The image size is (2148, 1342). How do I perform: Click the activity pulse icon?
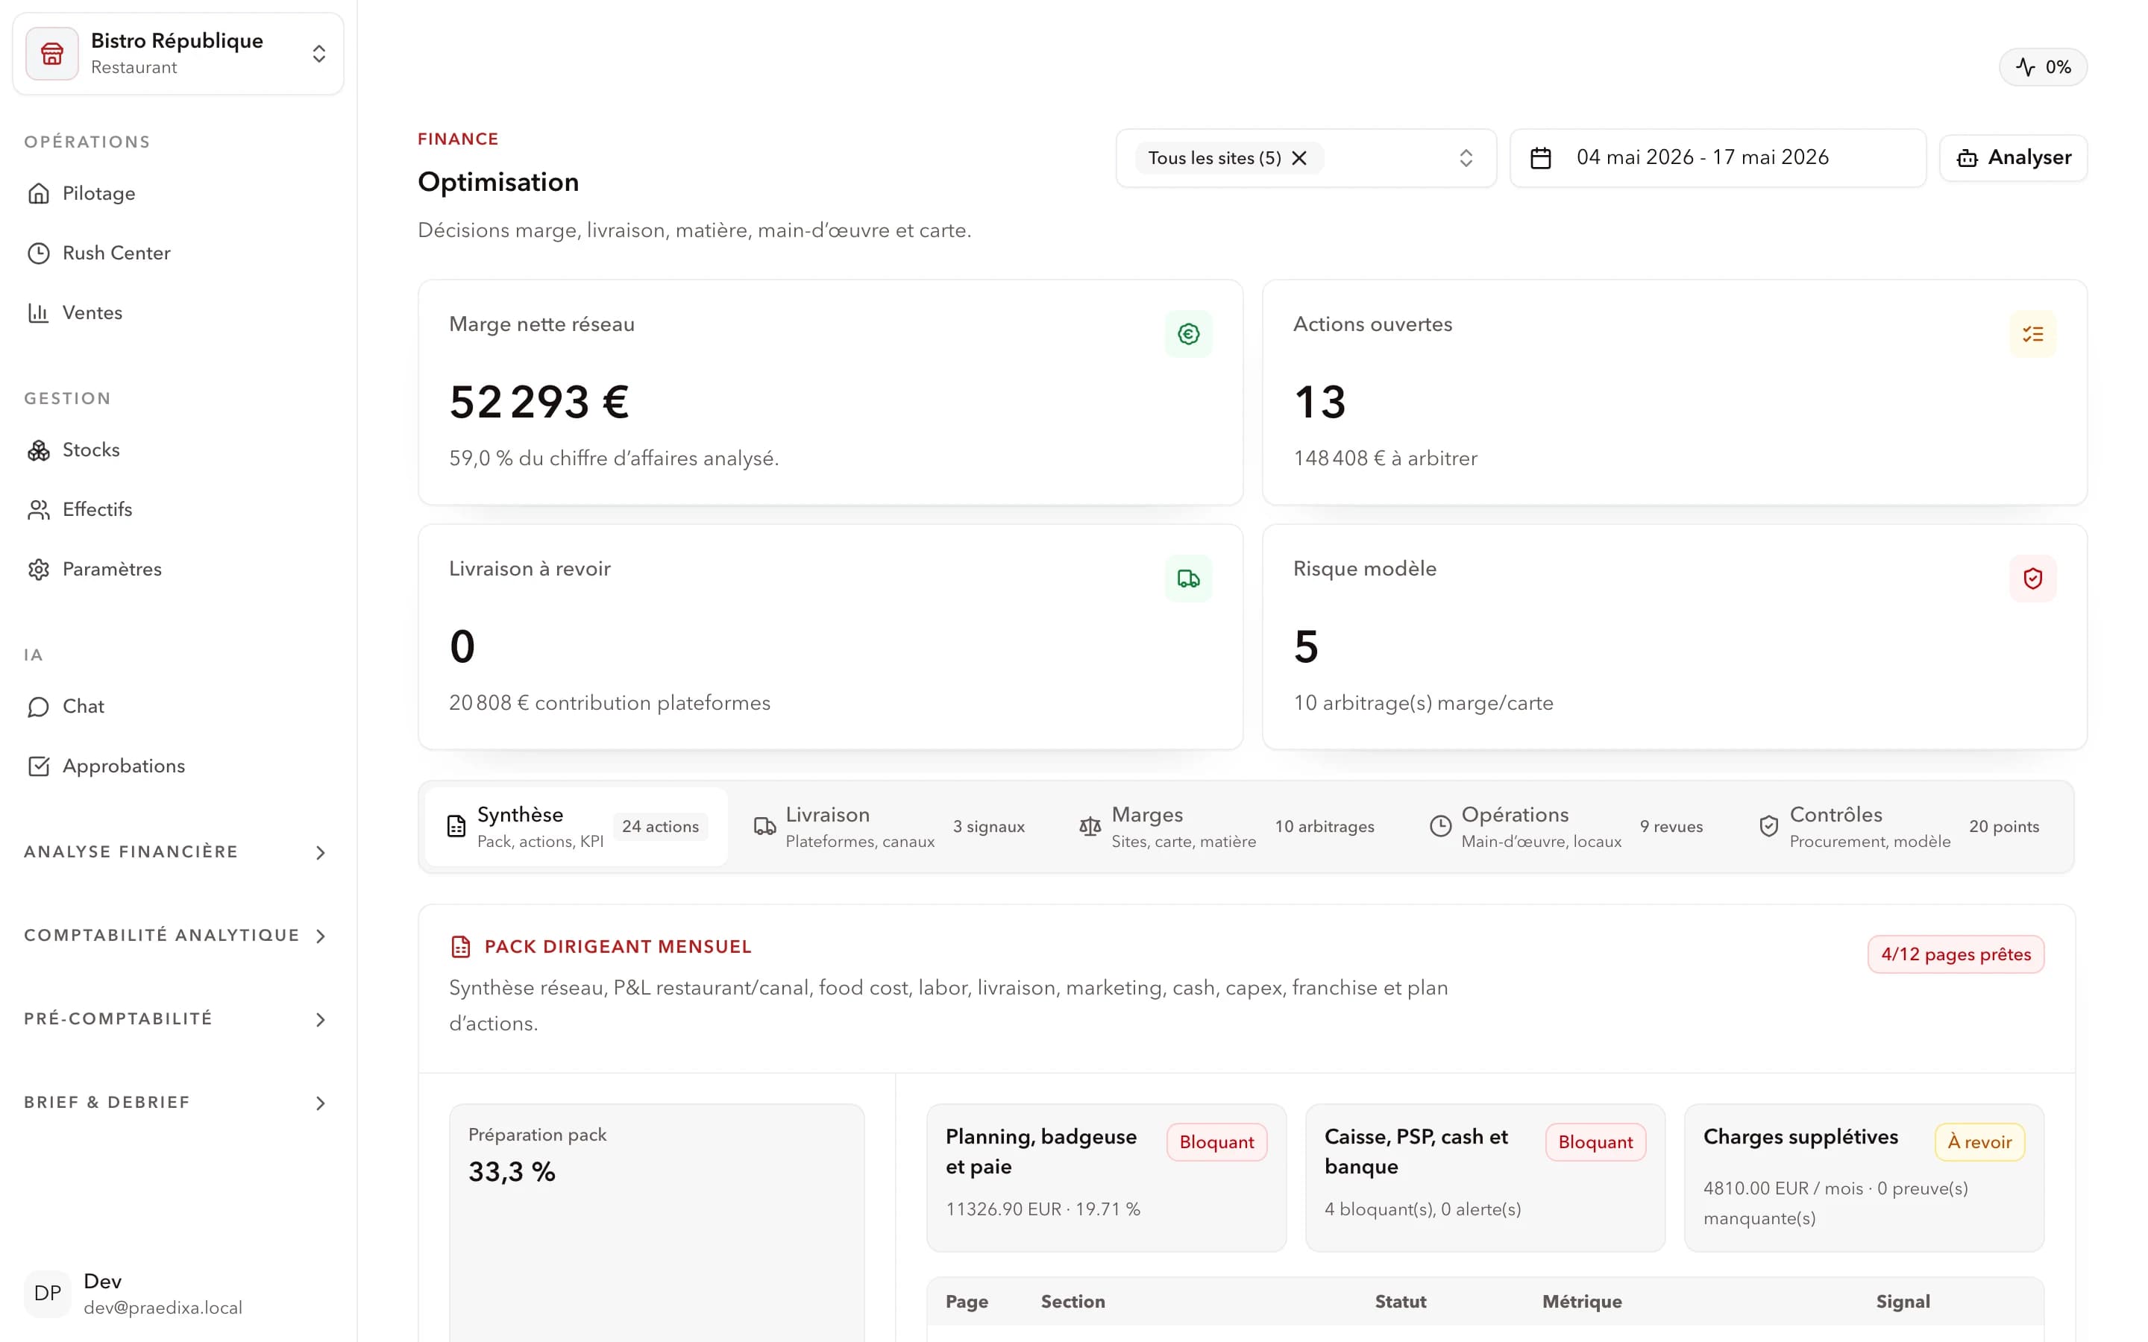(2026, 66)
